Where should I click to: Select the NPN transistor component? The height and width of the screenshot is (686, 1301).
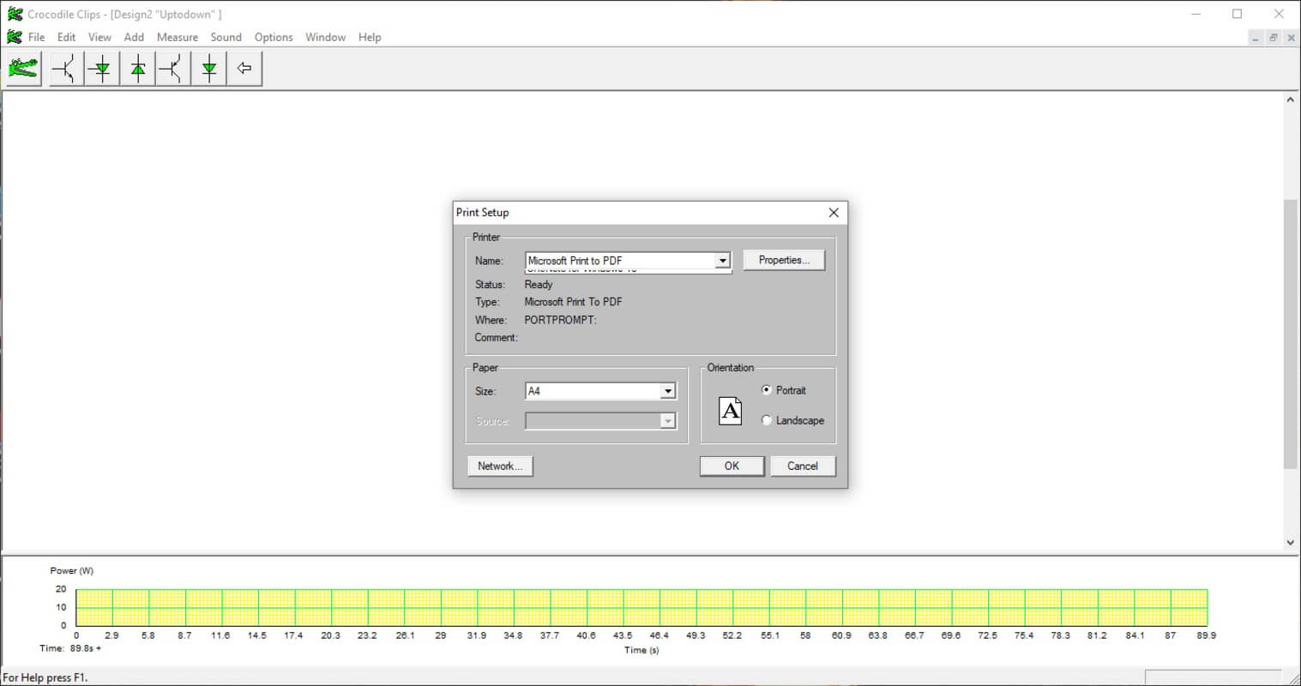point(67,69)
